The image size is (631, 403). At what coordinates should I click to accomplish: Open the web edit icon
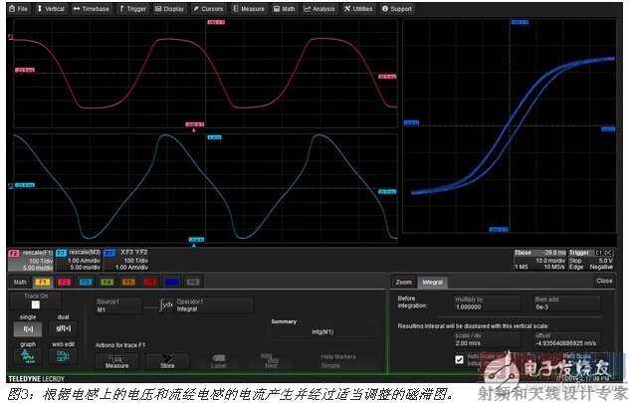click(x=63, y=356)
